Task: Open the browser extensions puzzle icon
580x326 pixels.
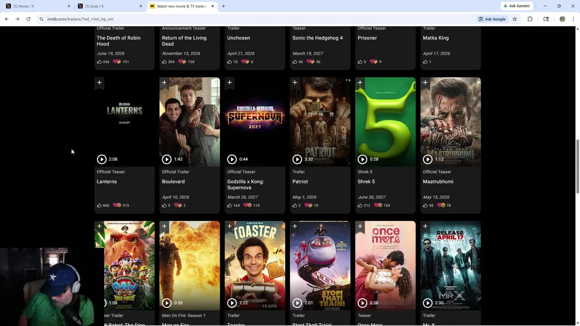Action: coord(530,19)
